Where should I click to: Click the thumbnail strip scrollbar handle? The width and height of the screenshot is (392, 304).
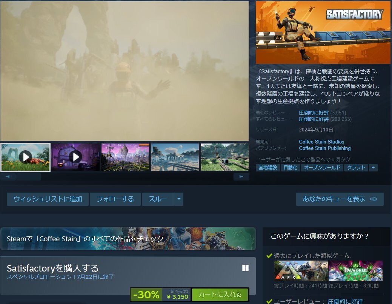[x=29, y=177]
